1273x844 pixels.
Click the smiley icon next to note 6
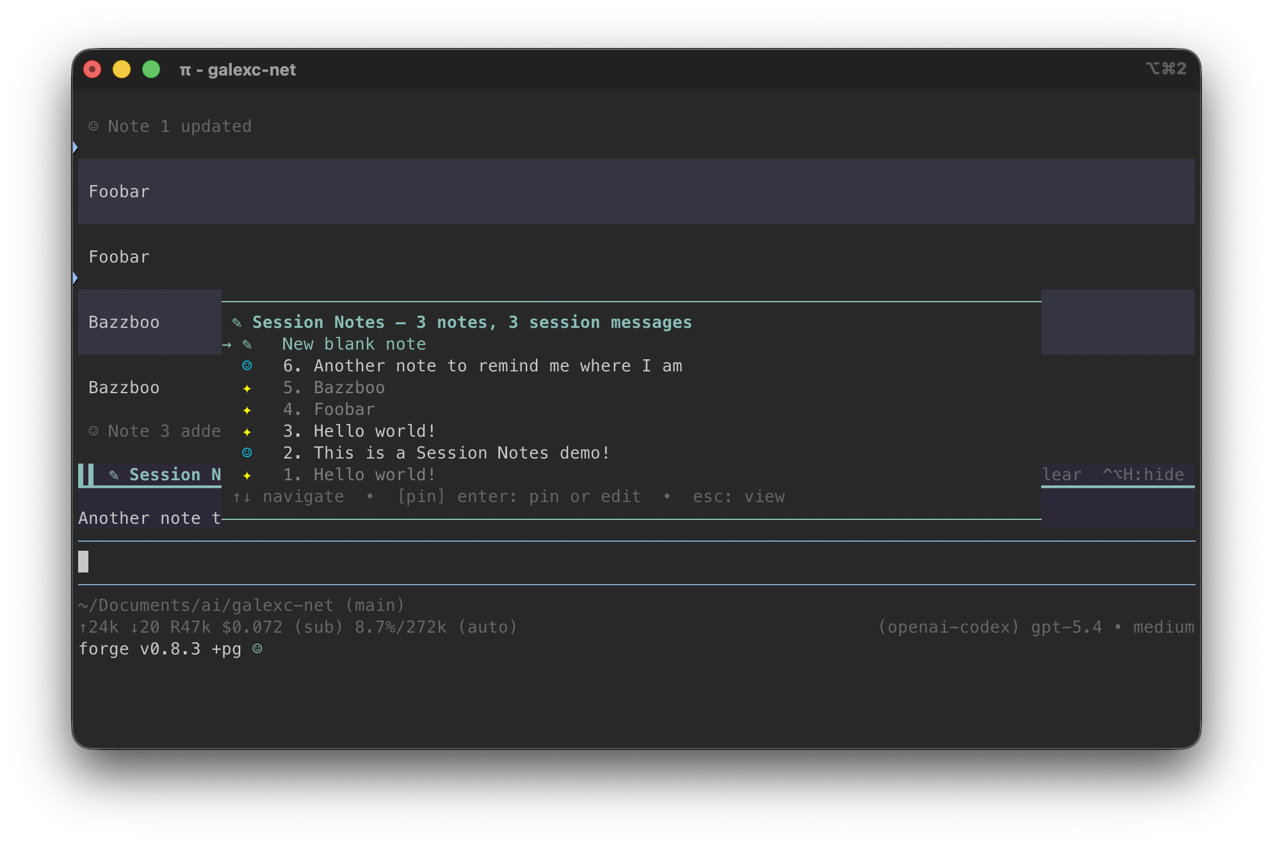[x=247, y=366]
